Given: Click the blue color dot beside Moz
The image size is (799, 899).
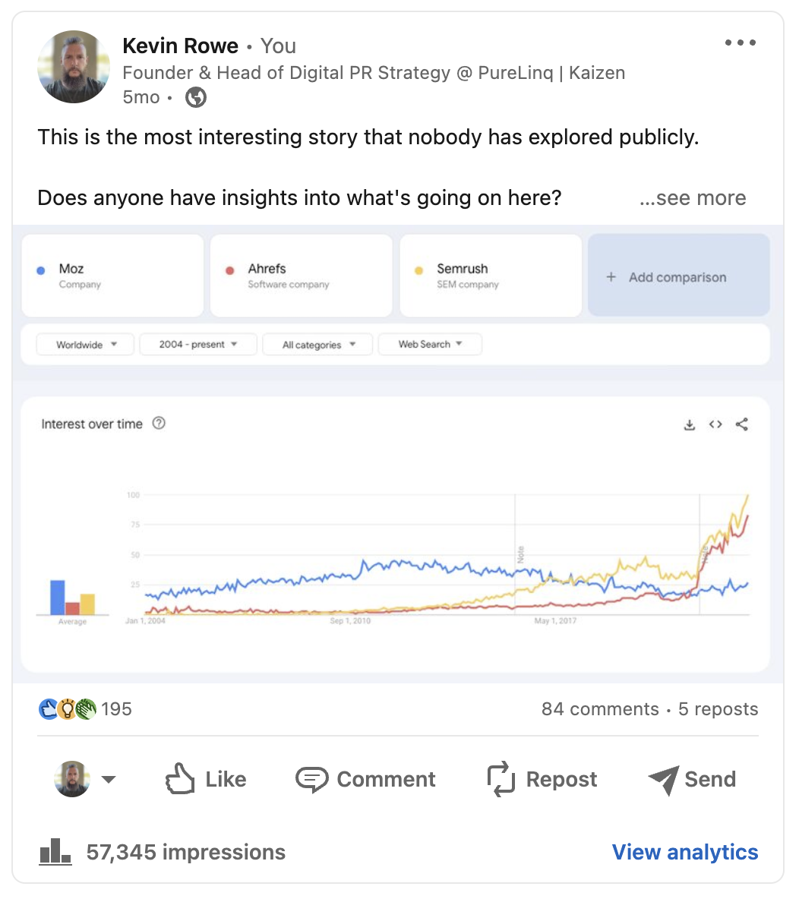Looking at the screenshot, I should (x=40, y=270).
